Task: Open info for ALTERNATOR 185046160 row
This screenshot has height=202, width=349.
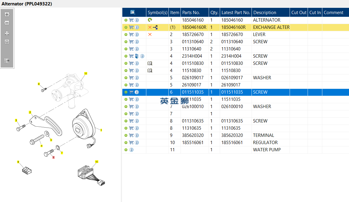Action: pos(137,20)
